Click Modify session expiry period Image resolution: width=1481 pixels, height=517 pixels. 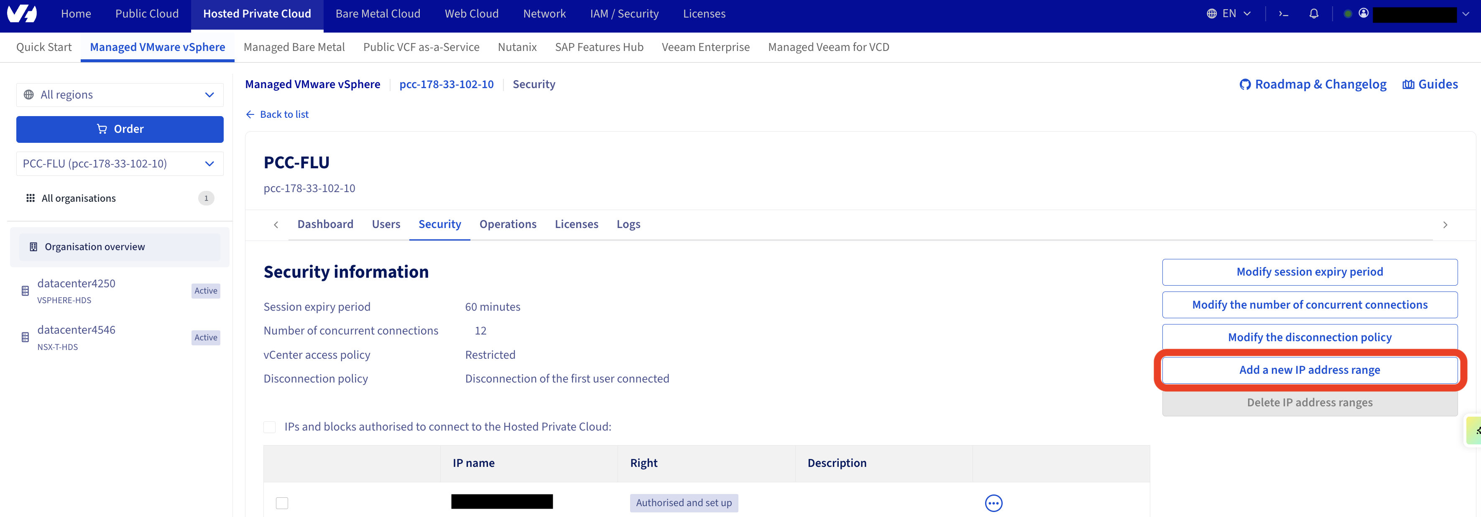point(1309,272)
